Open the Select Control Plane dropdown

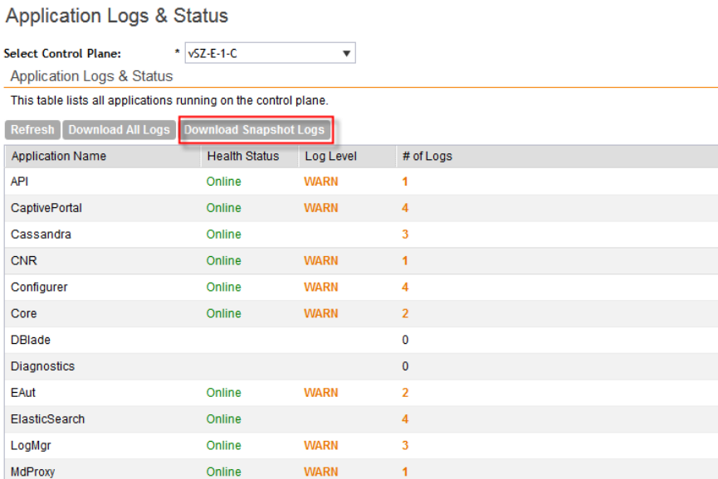(x=270, y=54)
